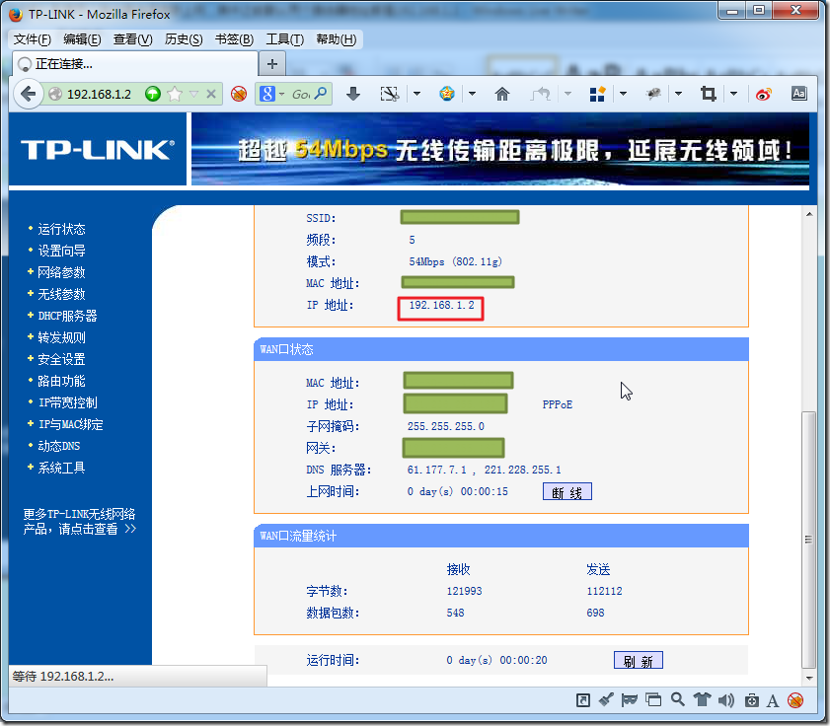Open the 编辑(E) menu

82,39
